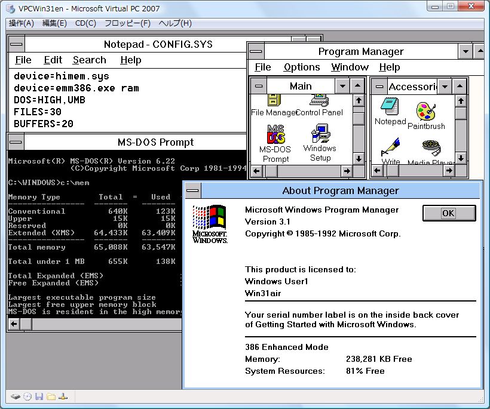
Task: Open Notepad window control menu box
Action: point(16,44)
